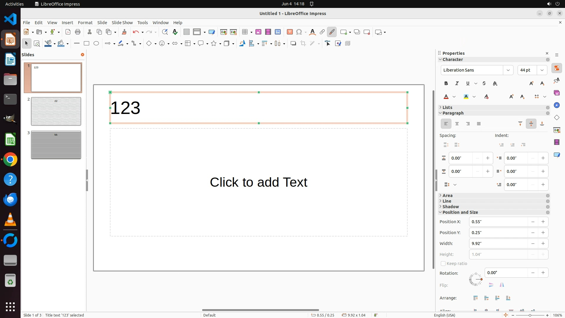Click the Insert Image icon
The height and width of the screenshot is (318, 565).
258,32
